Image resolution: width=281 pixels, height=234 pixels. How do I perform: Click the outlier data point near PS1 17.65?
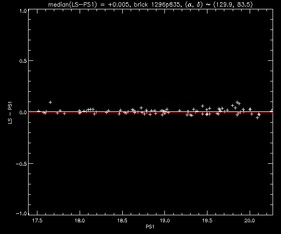point(51,102)
